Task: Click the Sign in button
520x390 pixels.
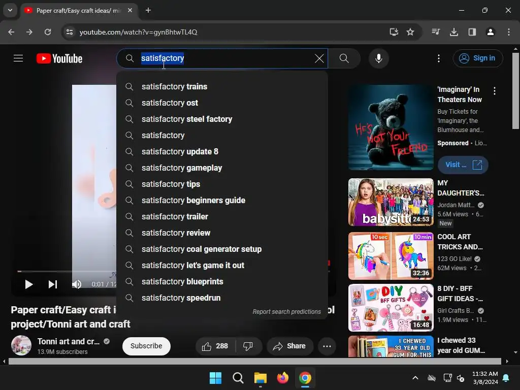Action: coord(477,58)
